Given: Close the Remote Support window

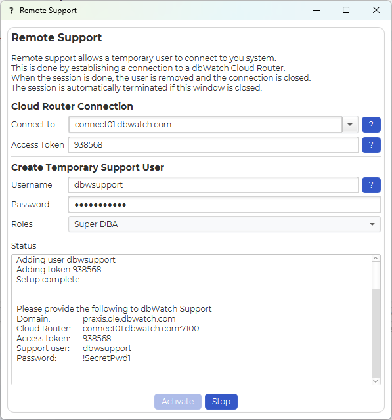Looking at the screenshot, I should [x=376, y=10].
